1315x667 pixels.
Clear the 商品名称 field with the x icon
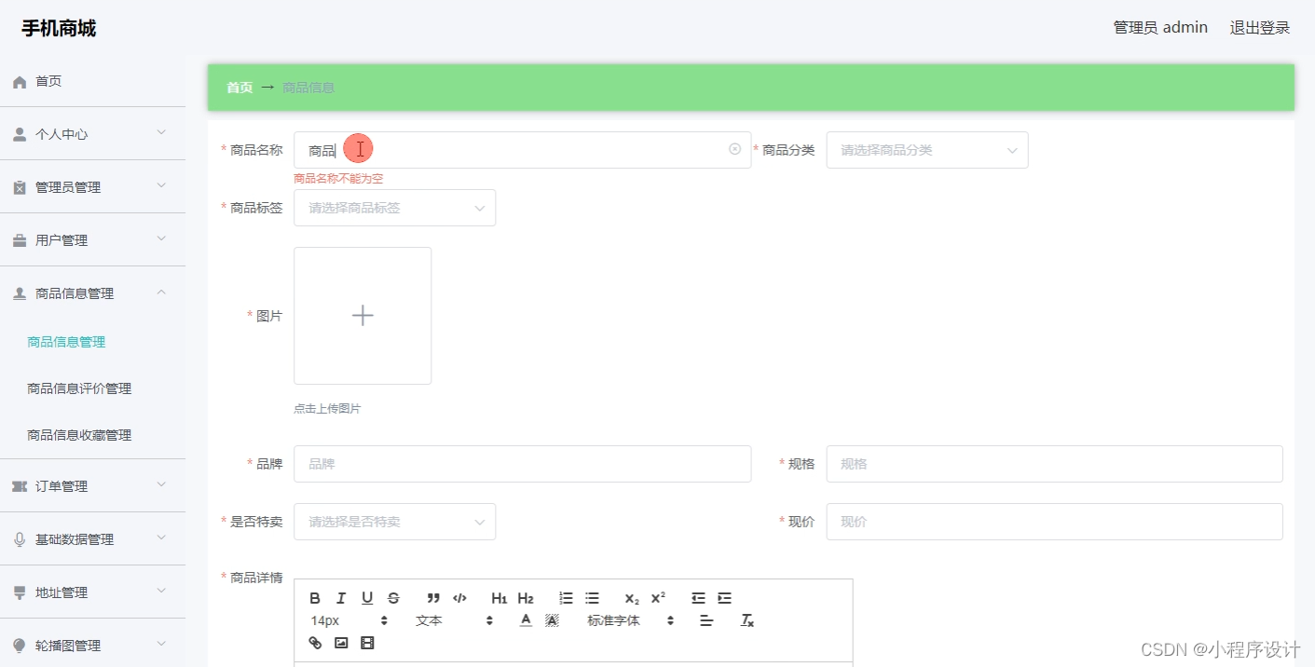pyautogui.click(x=734, y=149)
